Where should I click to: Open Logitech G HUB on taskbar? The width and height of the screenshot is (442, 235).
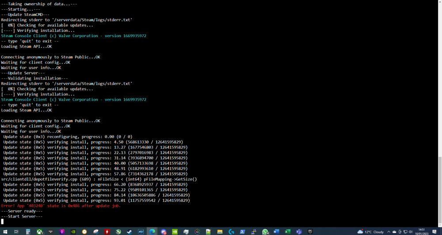[231, 231]
